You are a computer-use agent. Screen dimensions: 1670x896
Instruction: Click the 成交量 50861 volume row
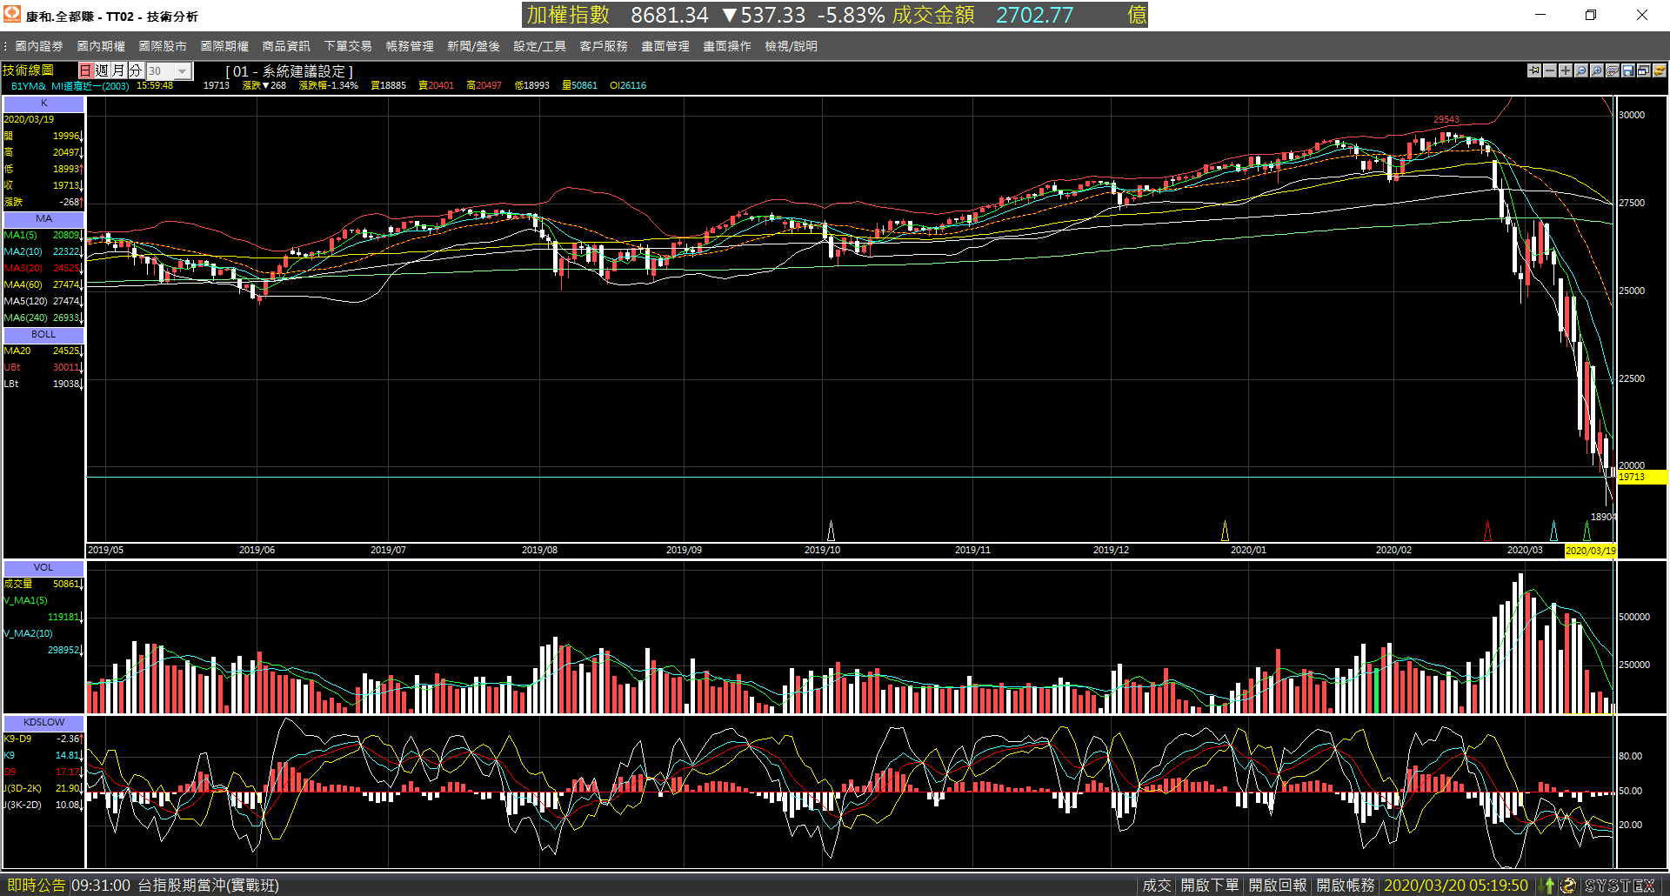pyautogui.click(x=43, y=584)
